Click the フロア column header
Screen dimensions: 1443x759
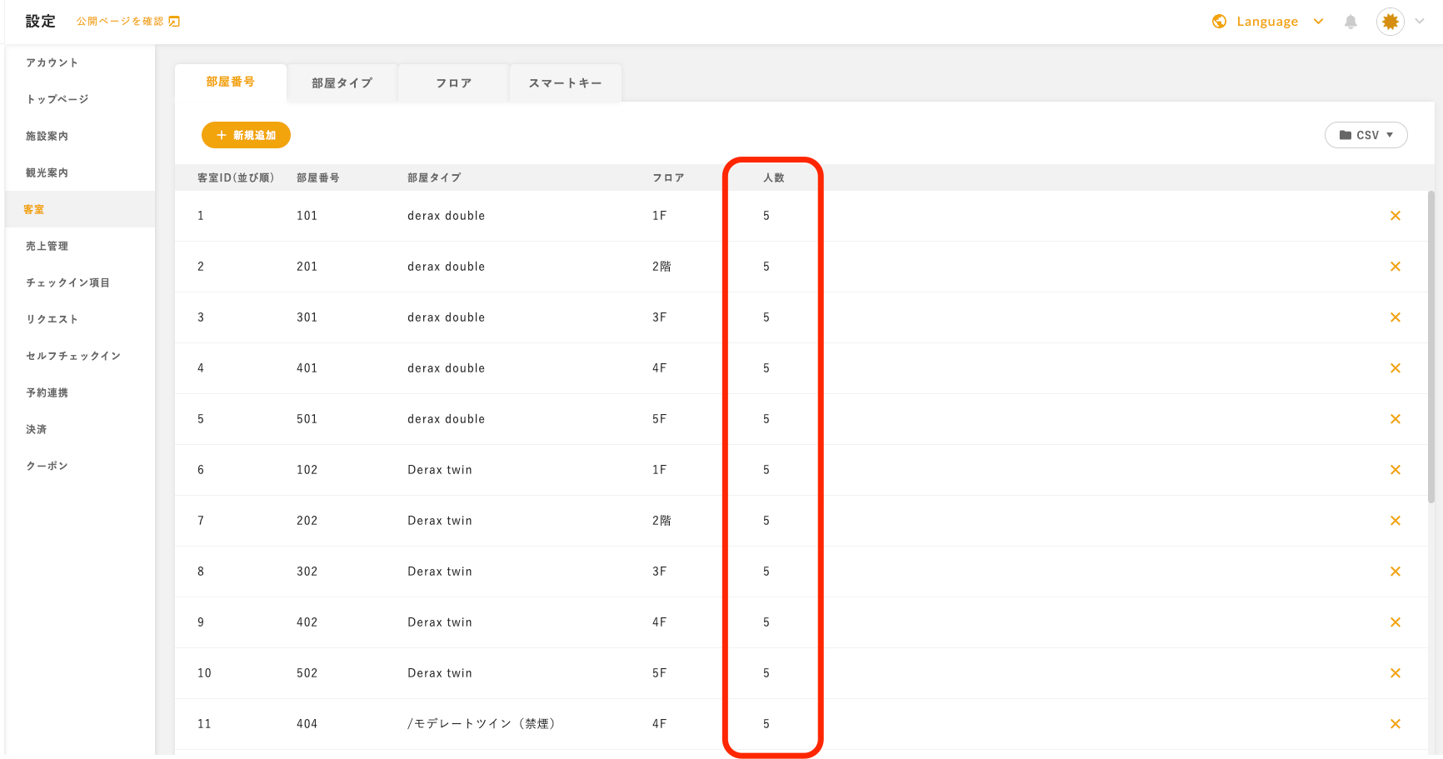[x=668, y=177]
